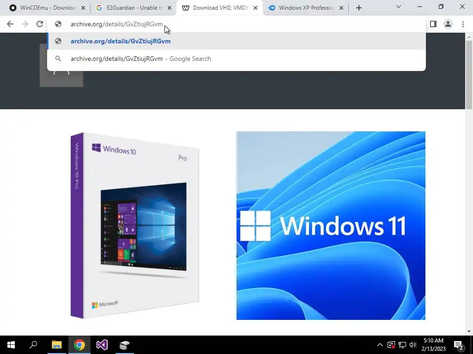Close the Download VHD, VMDK tab

point(255,8)
